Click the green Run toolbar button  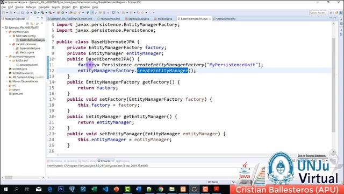point(35,12)
